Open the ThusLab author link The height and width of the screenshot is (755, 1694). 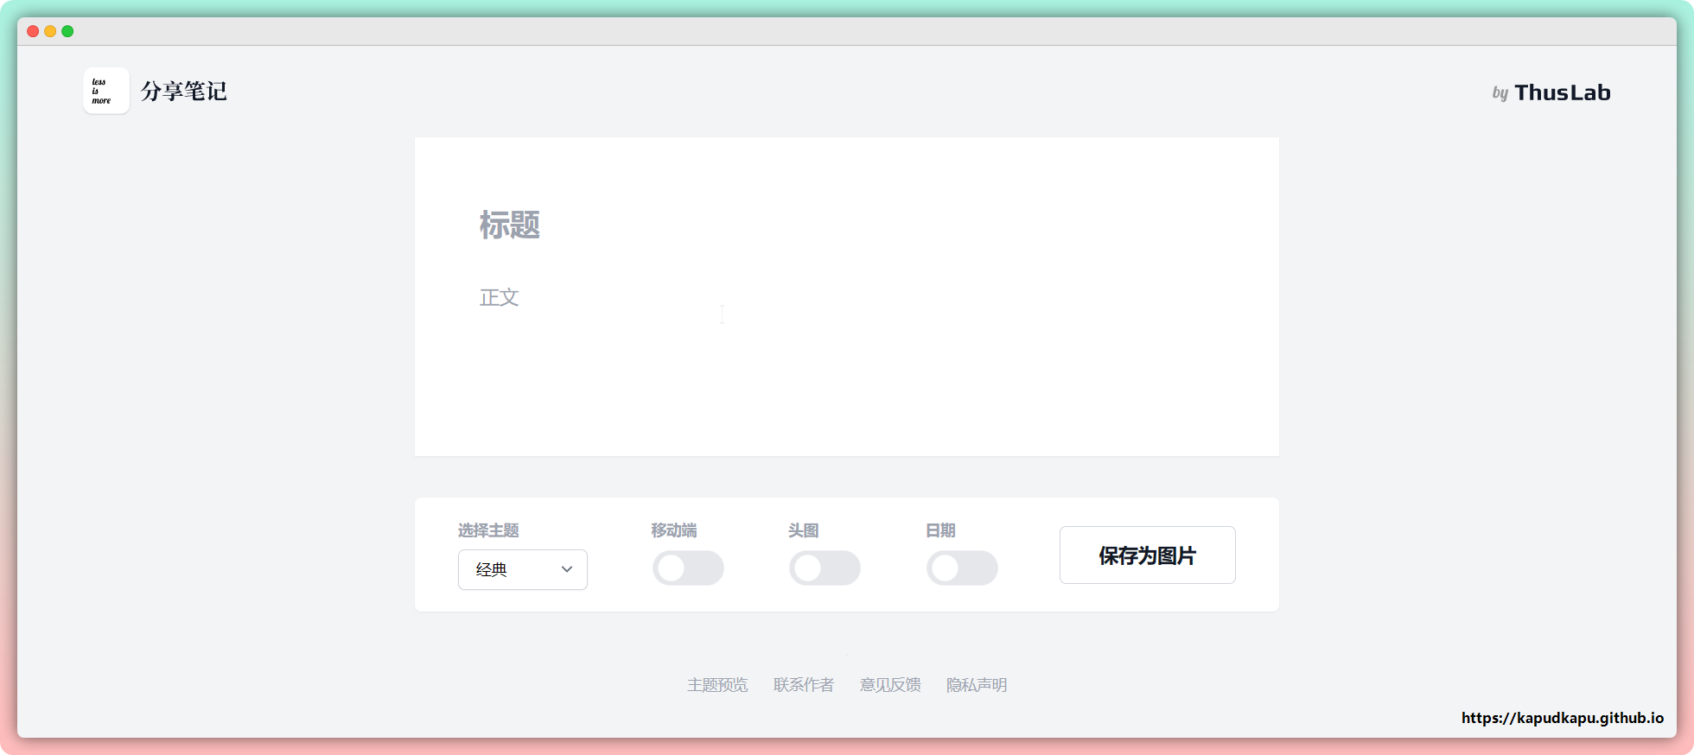coord(1551,92)
